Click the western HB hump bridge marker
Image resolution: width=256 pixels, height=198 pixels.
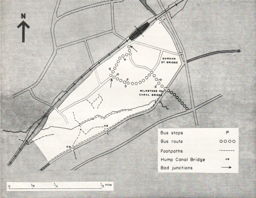68,146
